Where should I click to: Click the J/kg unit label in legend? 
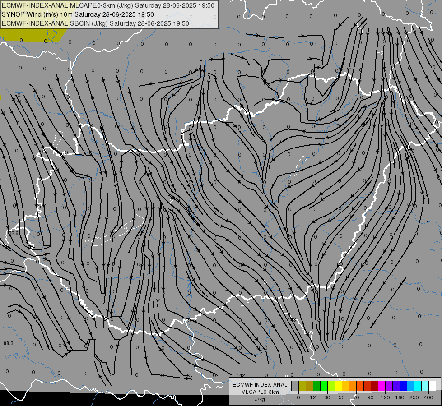point(260,399)
